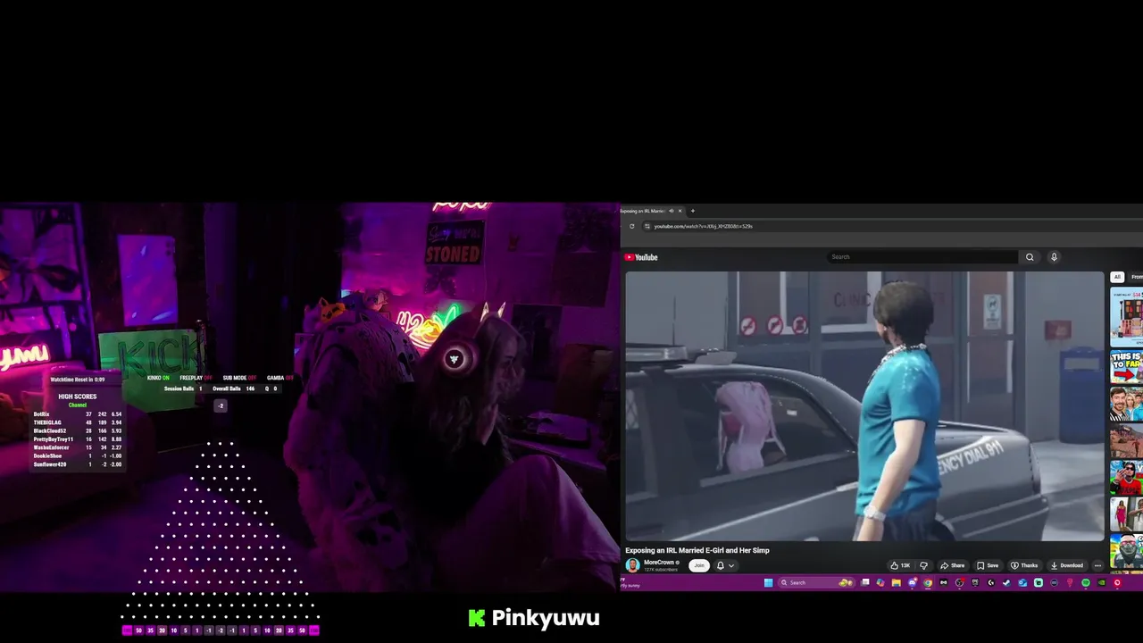Click the Join membership button
Viewport: 1143px width, 643px height.
tap(698, 565)
